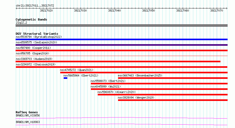Viewport: 235px width, 128px height.
Task: Open the nsv3290972 (Chaisson2019) label
Action: tap(36, 64)
